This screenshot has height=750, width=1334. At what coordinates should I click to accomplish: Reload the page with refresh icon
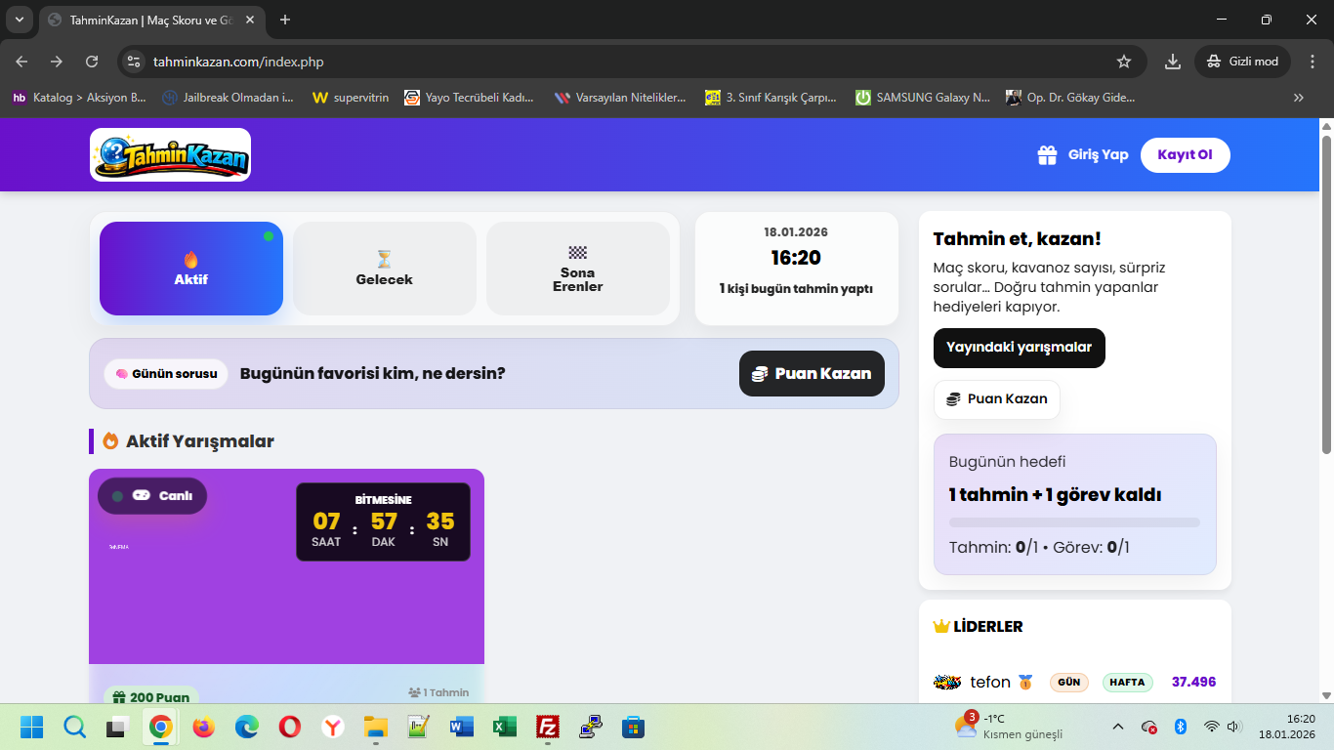tap(92, 62)
